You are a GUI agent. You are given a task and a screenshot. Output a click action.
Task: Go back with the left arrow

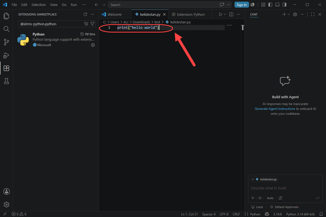96,5
